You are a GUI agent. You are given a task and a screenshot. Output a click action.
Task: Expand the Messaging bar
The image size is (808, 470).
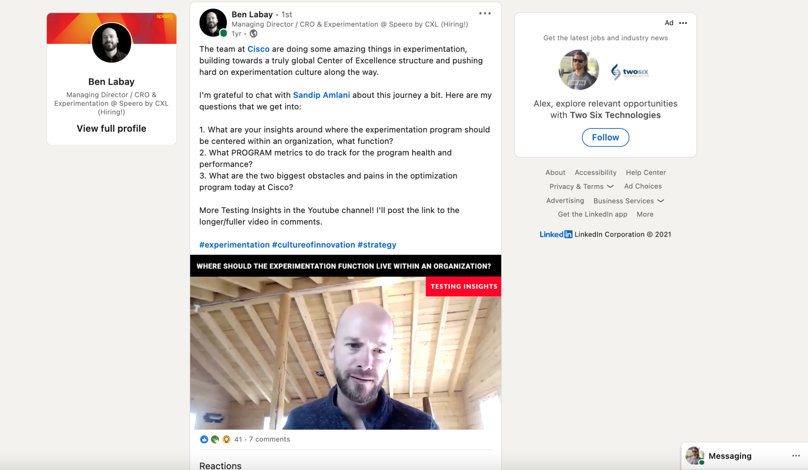click(x=730, y=456)
